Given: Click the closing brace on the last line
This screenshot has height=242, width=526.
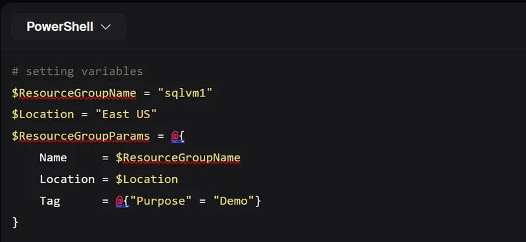Looking at the screenshot, I should pos(15,222).
